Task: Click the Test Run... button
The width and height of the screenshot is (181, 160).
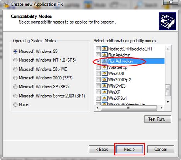Action: (158, 119)
